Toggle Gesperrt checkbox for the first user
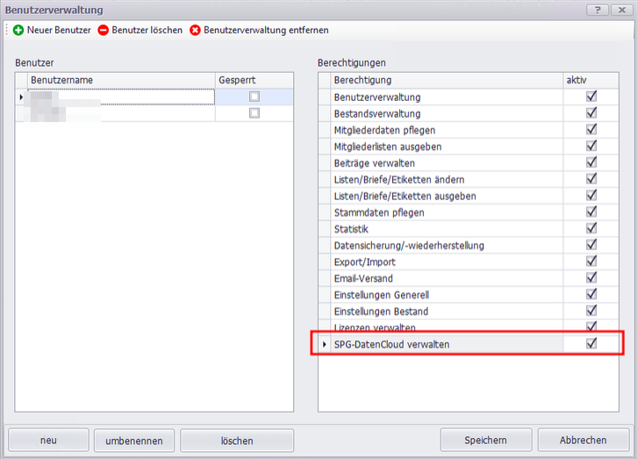637x459 pixels. (254, 97)
